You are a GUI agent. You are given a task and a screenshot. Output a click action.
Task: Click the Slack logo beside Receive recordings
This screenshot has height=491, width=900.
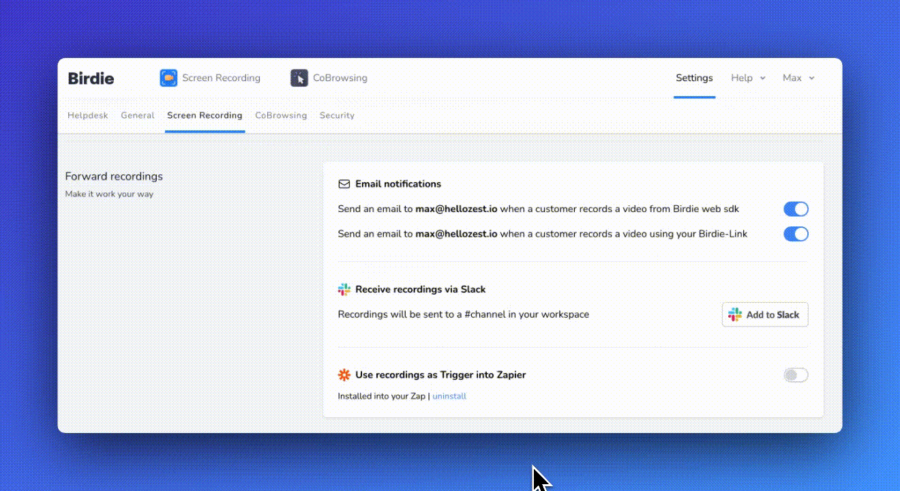(344, 290)
